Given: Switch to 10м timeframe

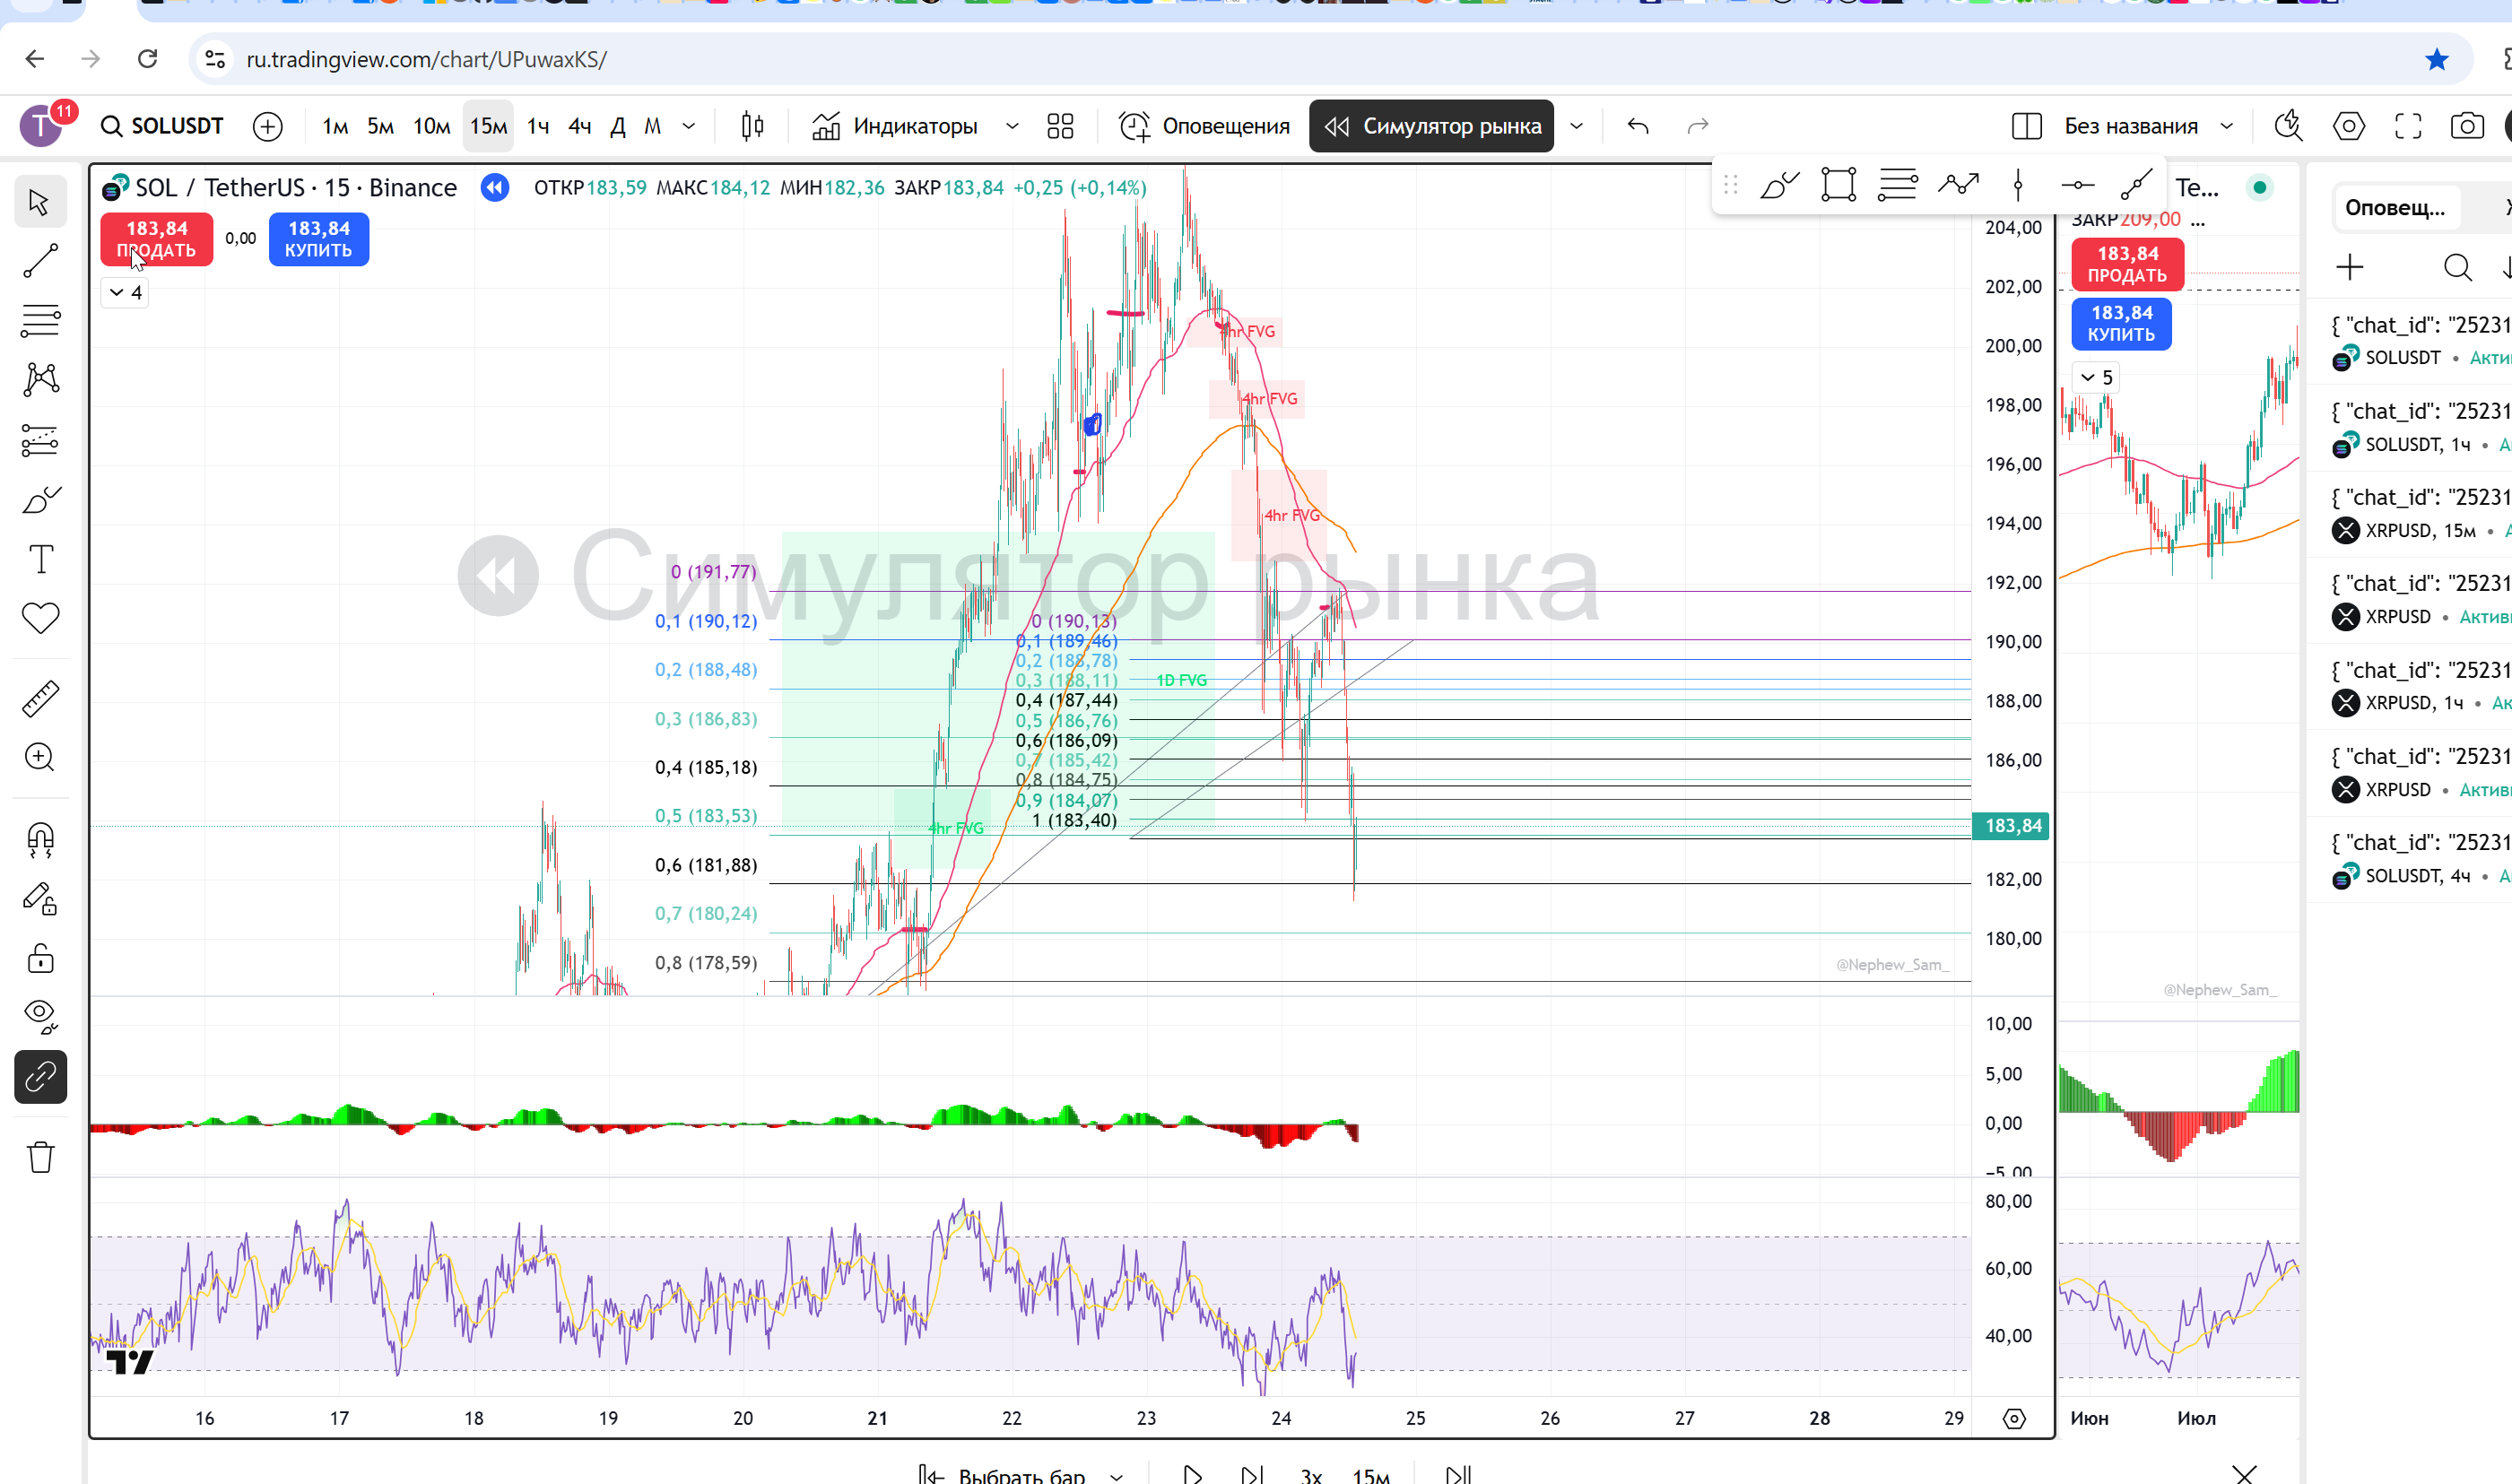Looking at the screenshot, I should coord(431,126).
